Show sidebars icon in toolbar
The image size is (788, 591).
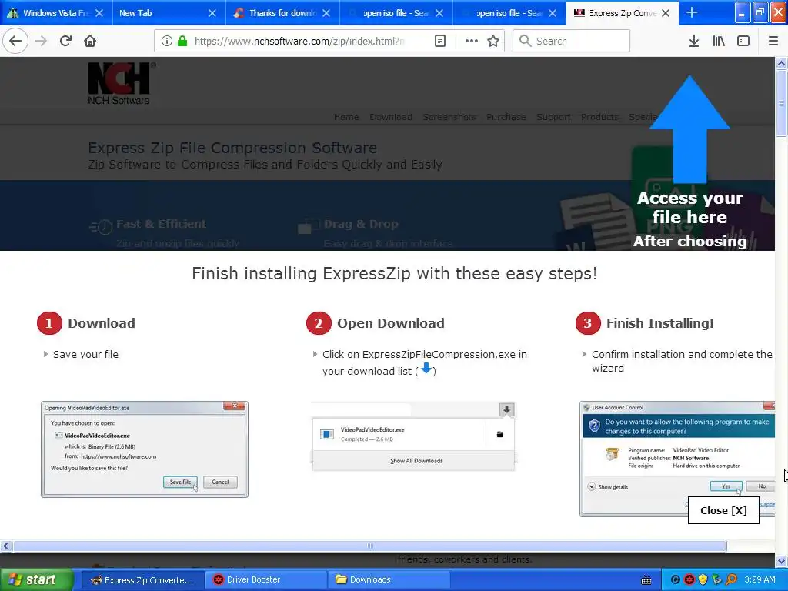pyautogui.click(x=743, y=41)
